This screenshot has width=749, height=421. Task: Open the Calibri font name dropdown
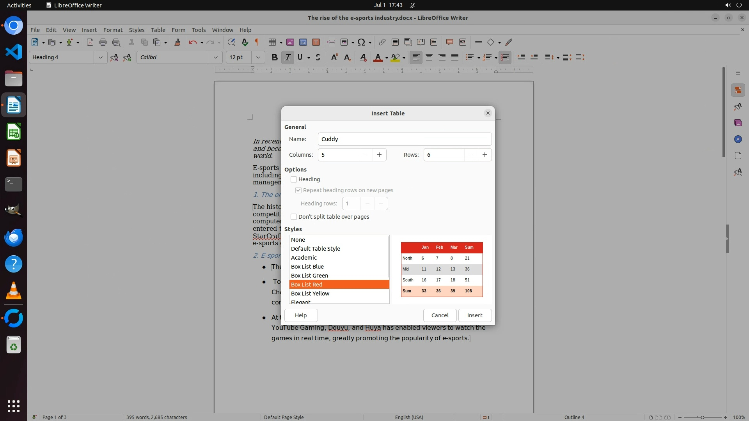pos(215,57)
